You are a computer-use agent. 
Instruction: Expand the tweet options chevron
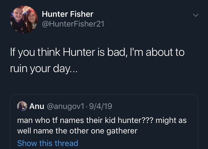click(x=195, y=15)
